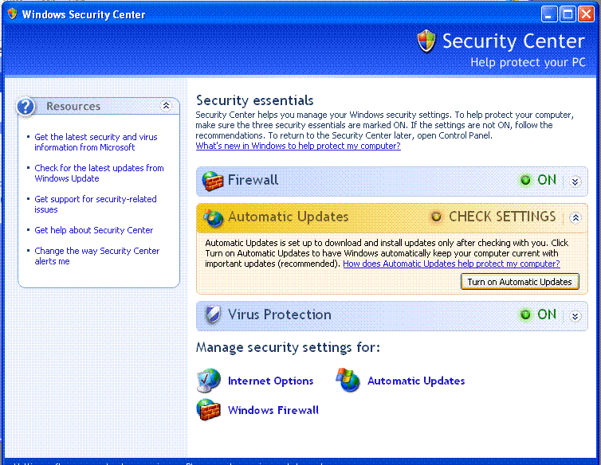Expand the Firewall section chevron
601x465 pixels.
pos(575,182)
